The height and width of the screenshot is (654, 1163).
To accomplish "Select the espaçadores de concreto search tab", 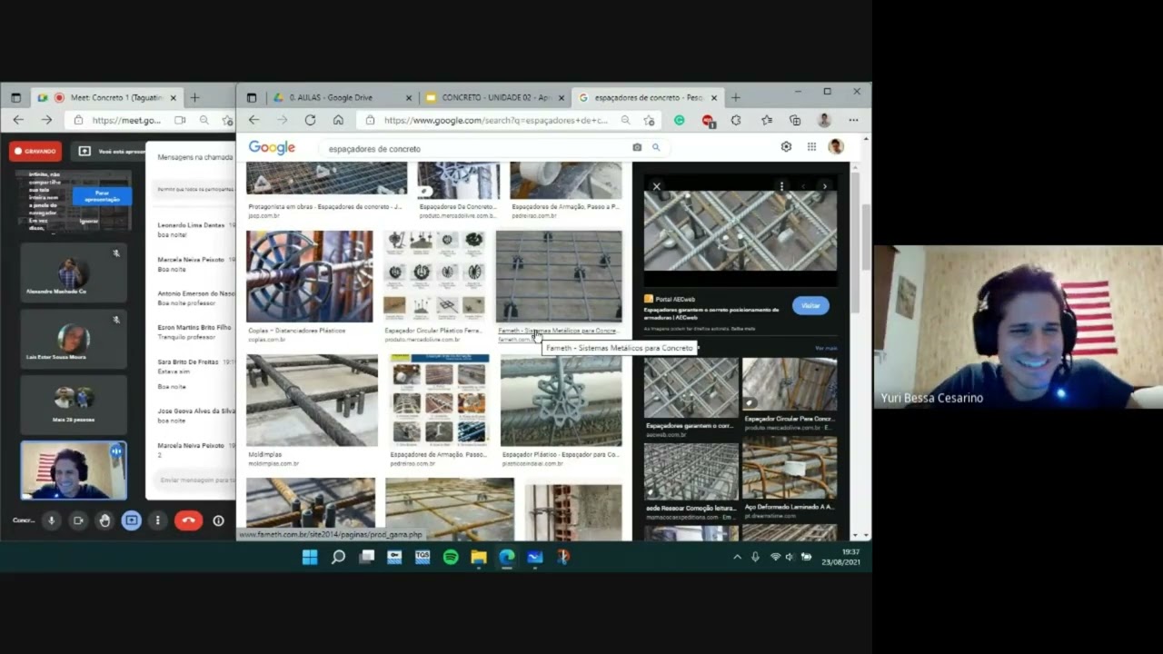I will point(649,97).
